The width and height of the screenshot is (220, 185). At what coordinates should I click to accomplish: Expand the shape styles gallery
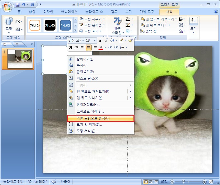pyautogui.click(x=75, y=31)
